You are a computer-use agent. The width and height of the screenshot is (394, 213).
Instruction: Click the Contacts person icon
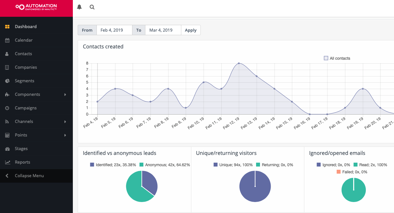(7, 54)
